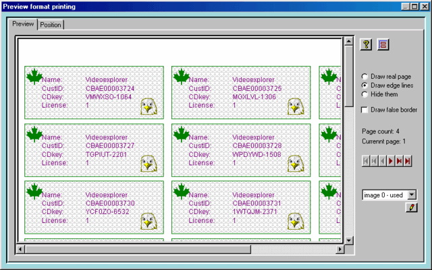Open the image 0 - used dropdown
Image resolution: width=432 pixels, height=270 pixels.
[x=412, y=195]
